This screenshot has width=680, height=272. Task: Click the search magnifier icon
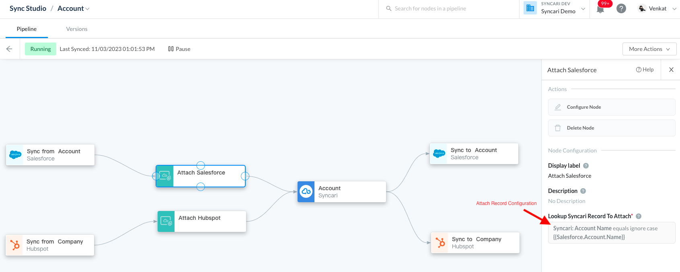(x=389, y=8)
